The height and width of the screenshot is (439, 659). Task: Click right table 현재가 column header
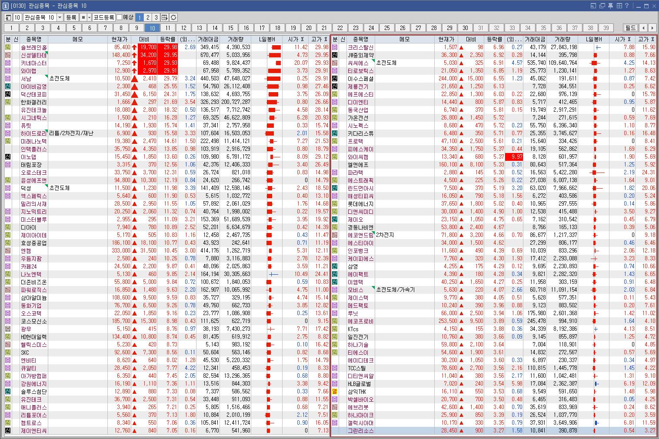[x=446, y=39]
